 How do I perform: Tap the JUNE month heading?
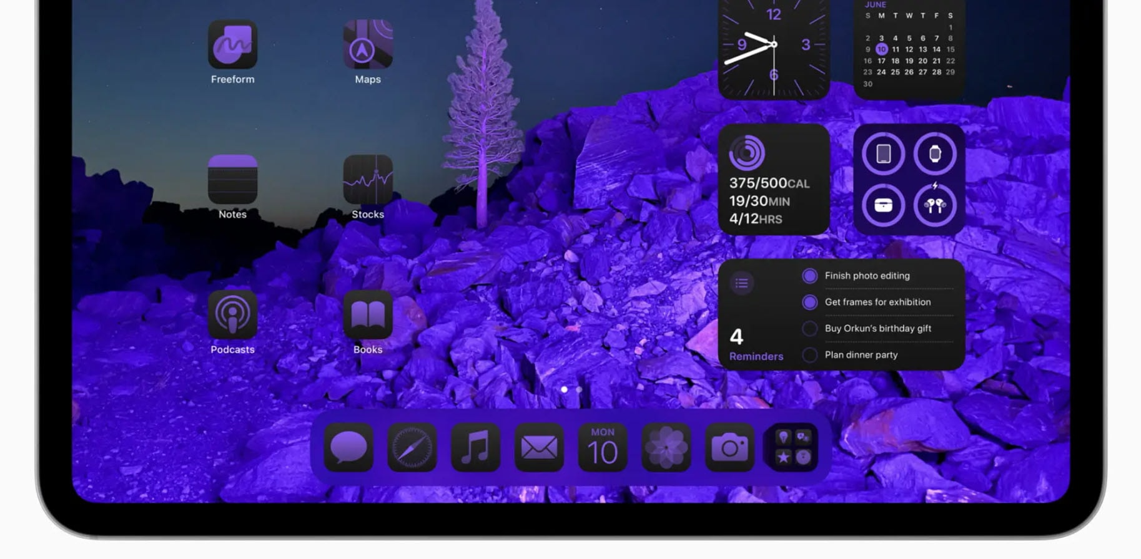875,4
